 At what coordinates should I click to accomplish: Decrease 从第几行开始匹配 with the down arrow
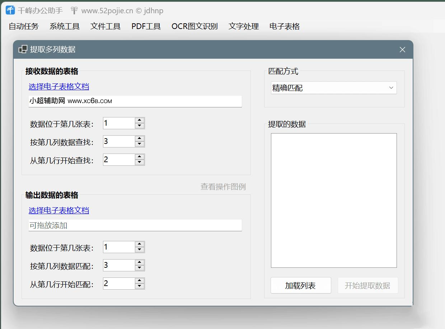pyautogui.click(x=140, y=286)
